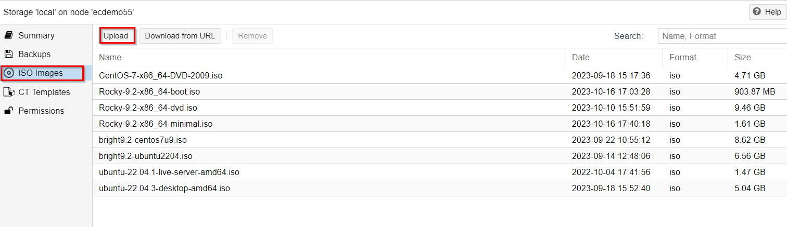Click the Backups floppy disk icon
This screenshot has width=787, height=227.
(8, 54)
